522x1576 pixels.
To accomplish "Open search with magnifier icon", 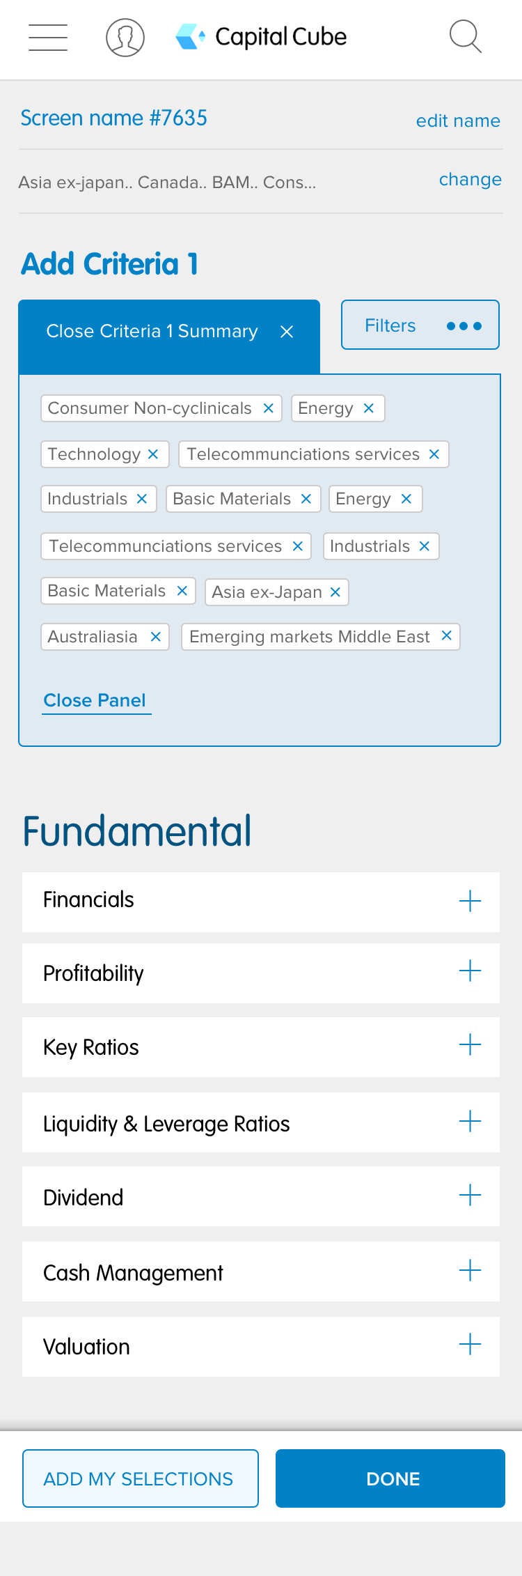I will (x=466, y=37).
